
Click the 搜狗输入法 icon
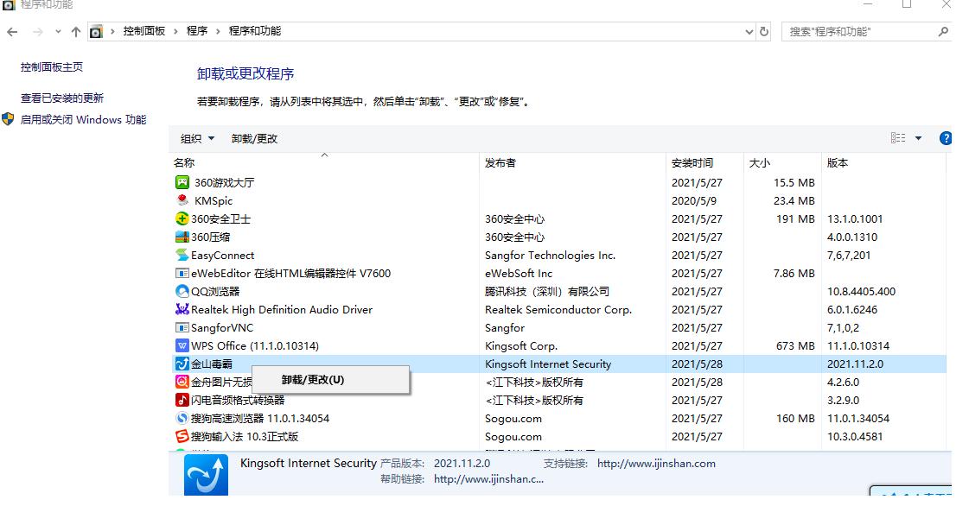182,436
